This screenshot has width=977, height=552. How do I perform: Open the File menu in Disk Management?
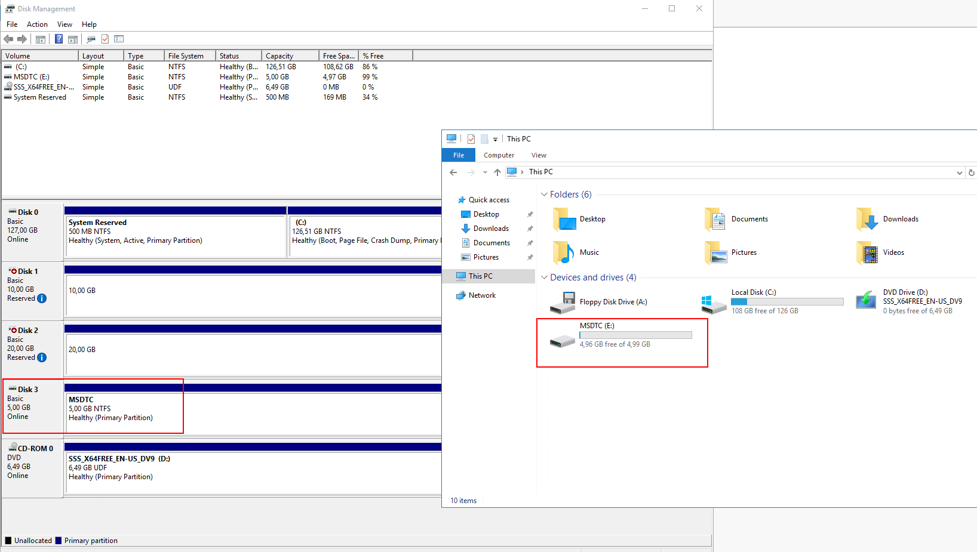click(12, 24)
